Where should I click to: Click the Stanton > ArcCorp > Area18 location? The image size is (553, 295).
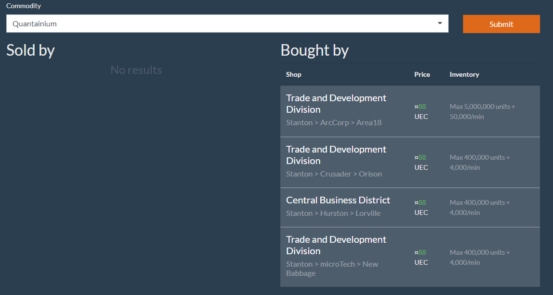(x=334, y=122)
